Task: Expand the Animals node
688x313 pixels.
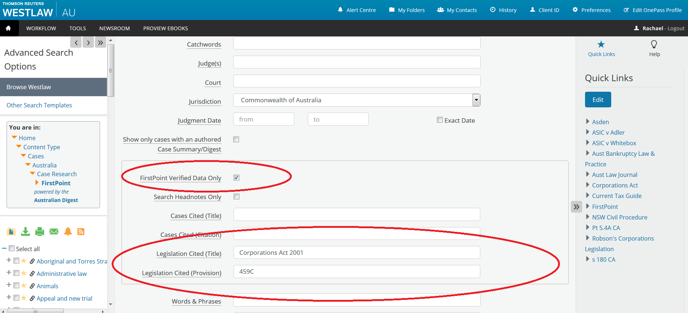Action: click(x=9, y=285)
